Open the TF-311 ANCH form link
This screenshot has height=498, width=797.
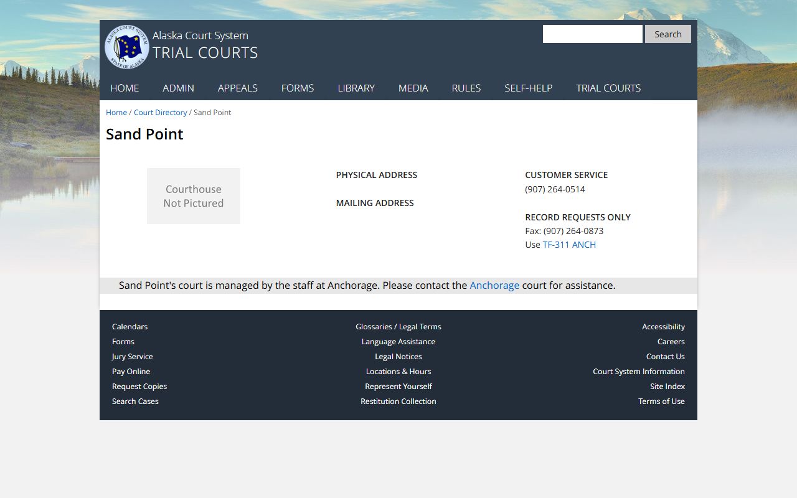(x=569, y=245)
